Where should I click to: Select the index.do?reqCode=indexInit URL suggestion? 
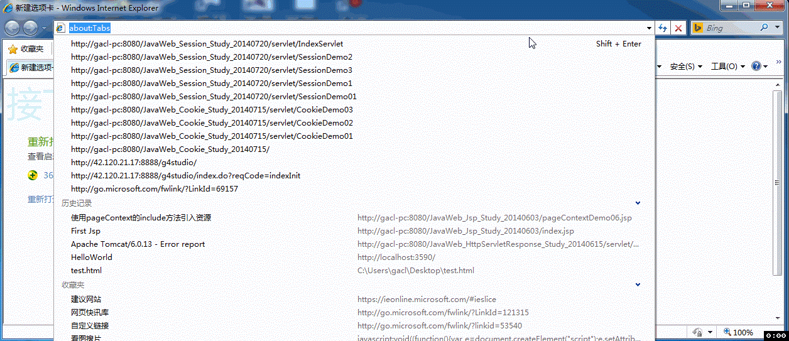coord(354,176)
